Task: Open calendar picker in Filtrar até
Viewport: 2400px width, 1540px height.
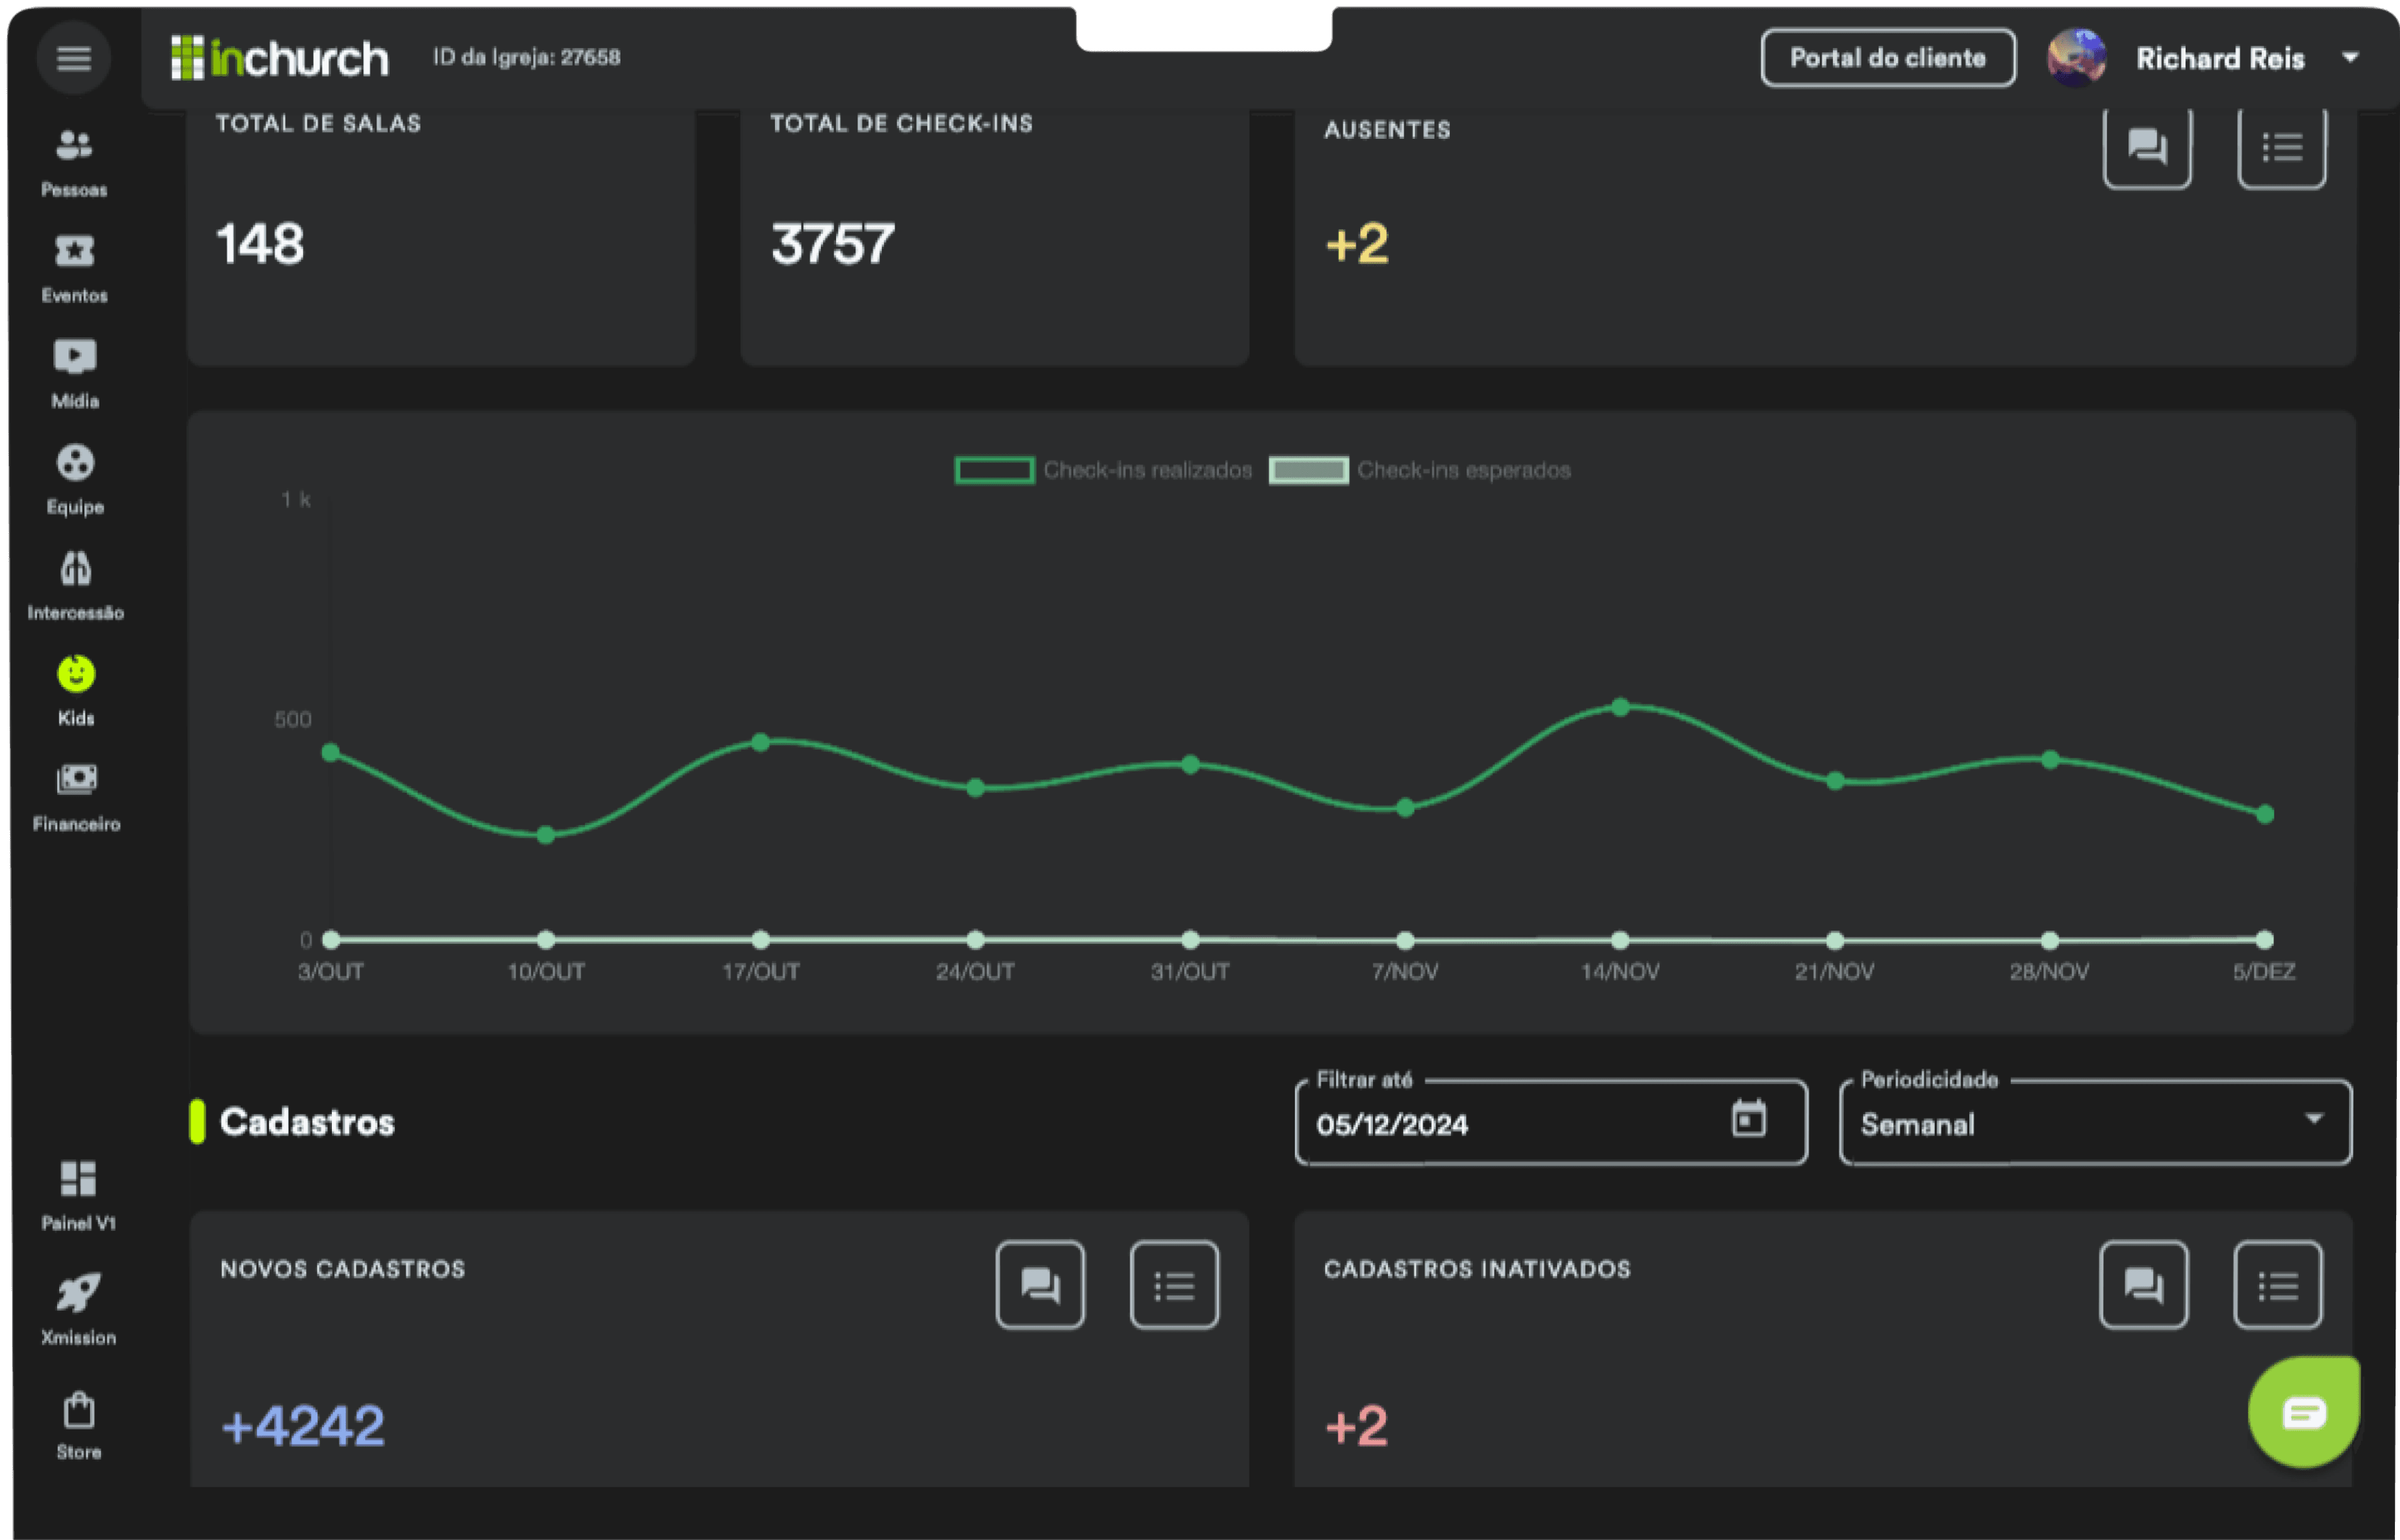Action: [x=1748, y=1119]
